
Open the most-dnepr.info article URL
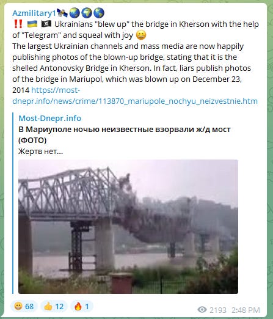pyautogui.click(x=135, y=95)
